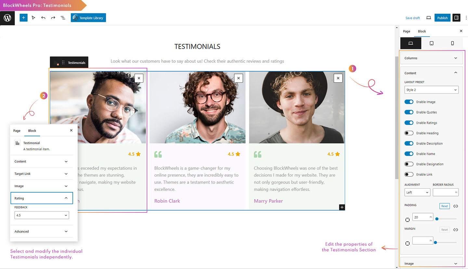Screen dimensions: 468x269
Task: Open the document overview list icon
Action: click(x=63, y=18)
